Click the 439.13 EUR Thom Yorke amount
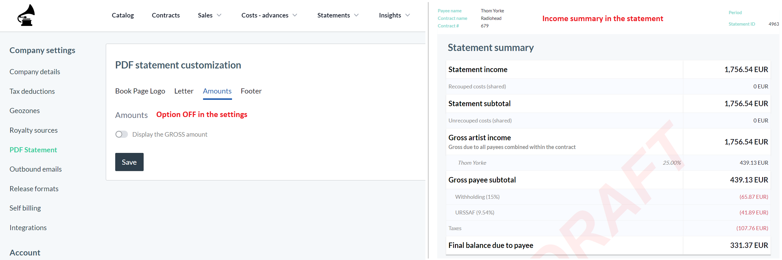The image size is (782, 260). click(754, 163)
